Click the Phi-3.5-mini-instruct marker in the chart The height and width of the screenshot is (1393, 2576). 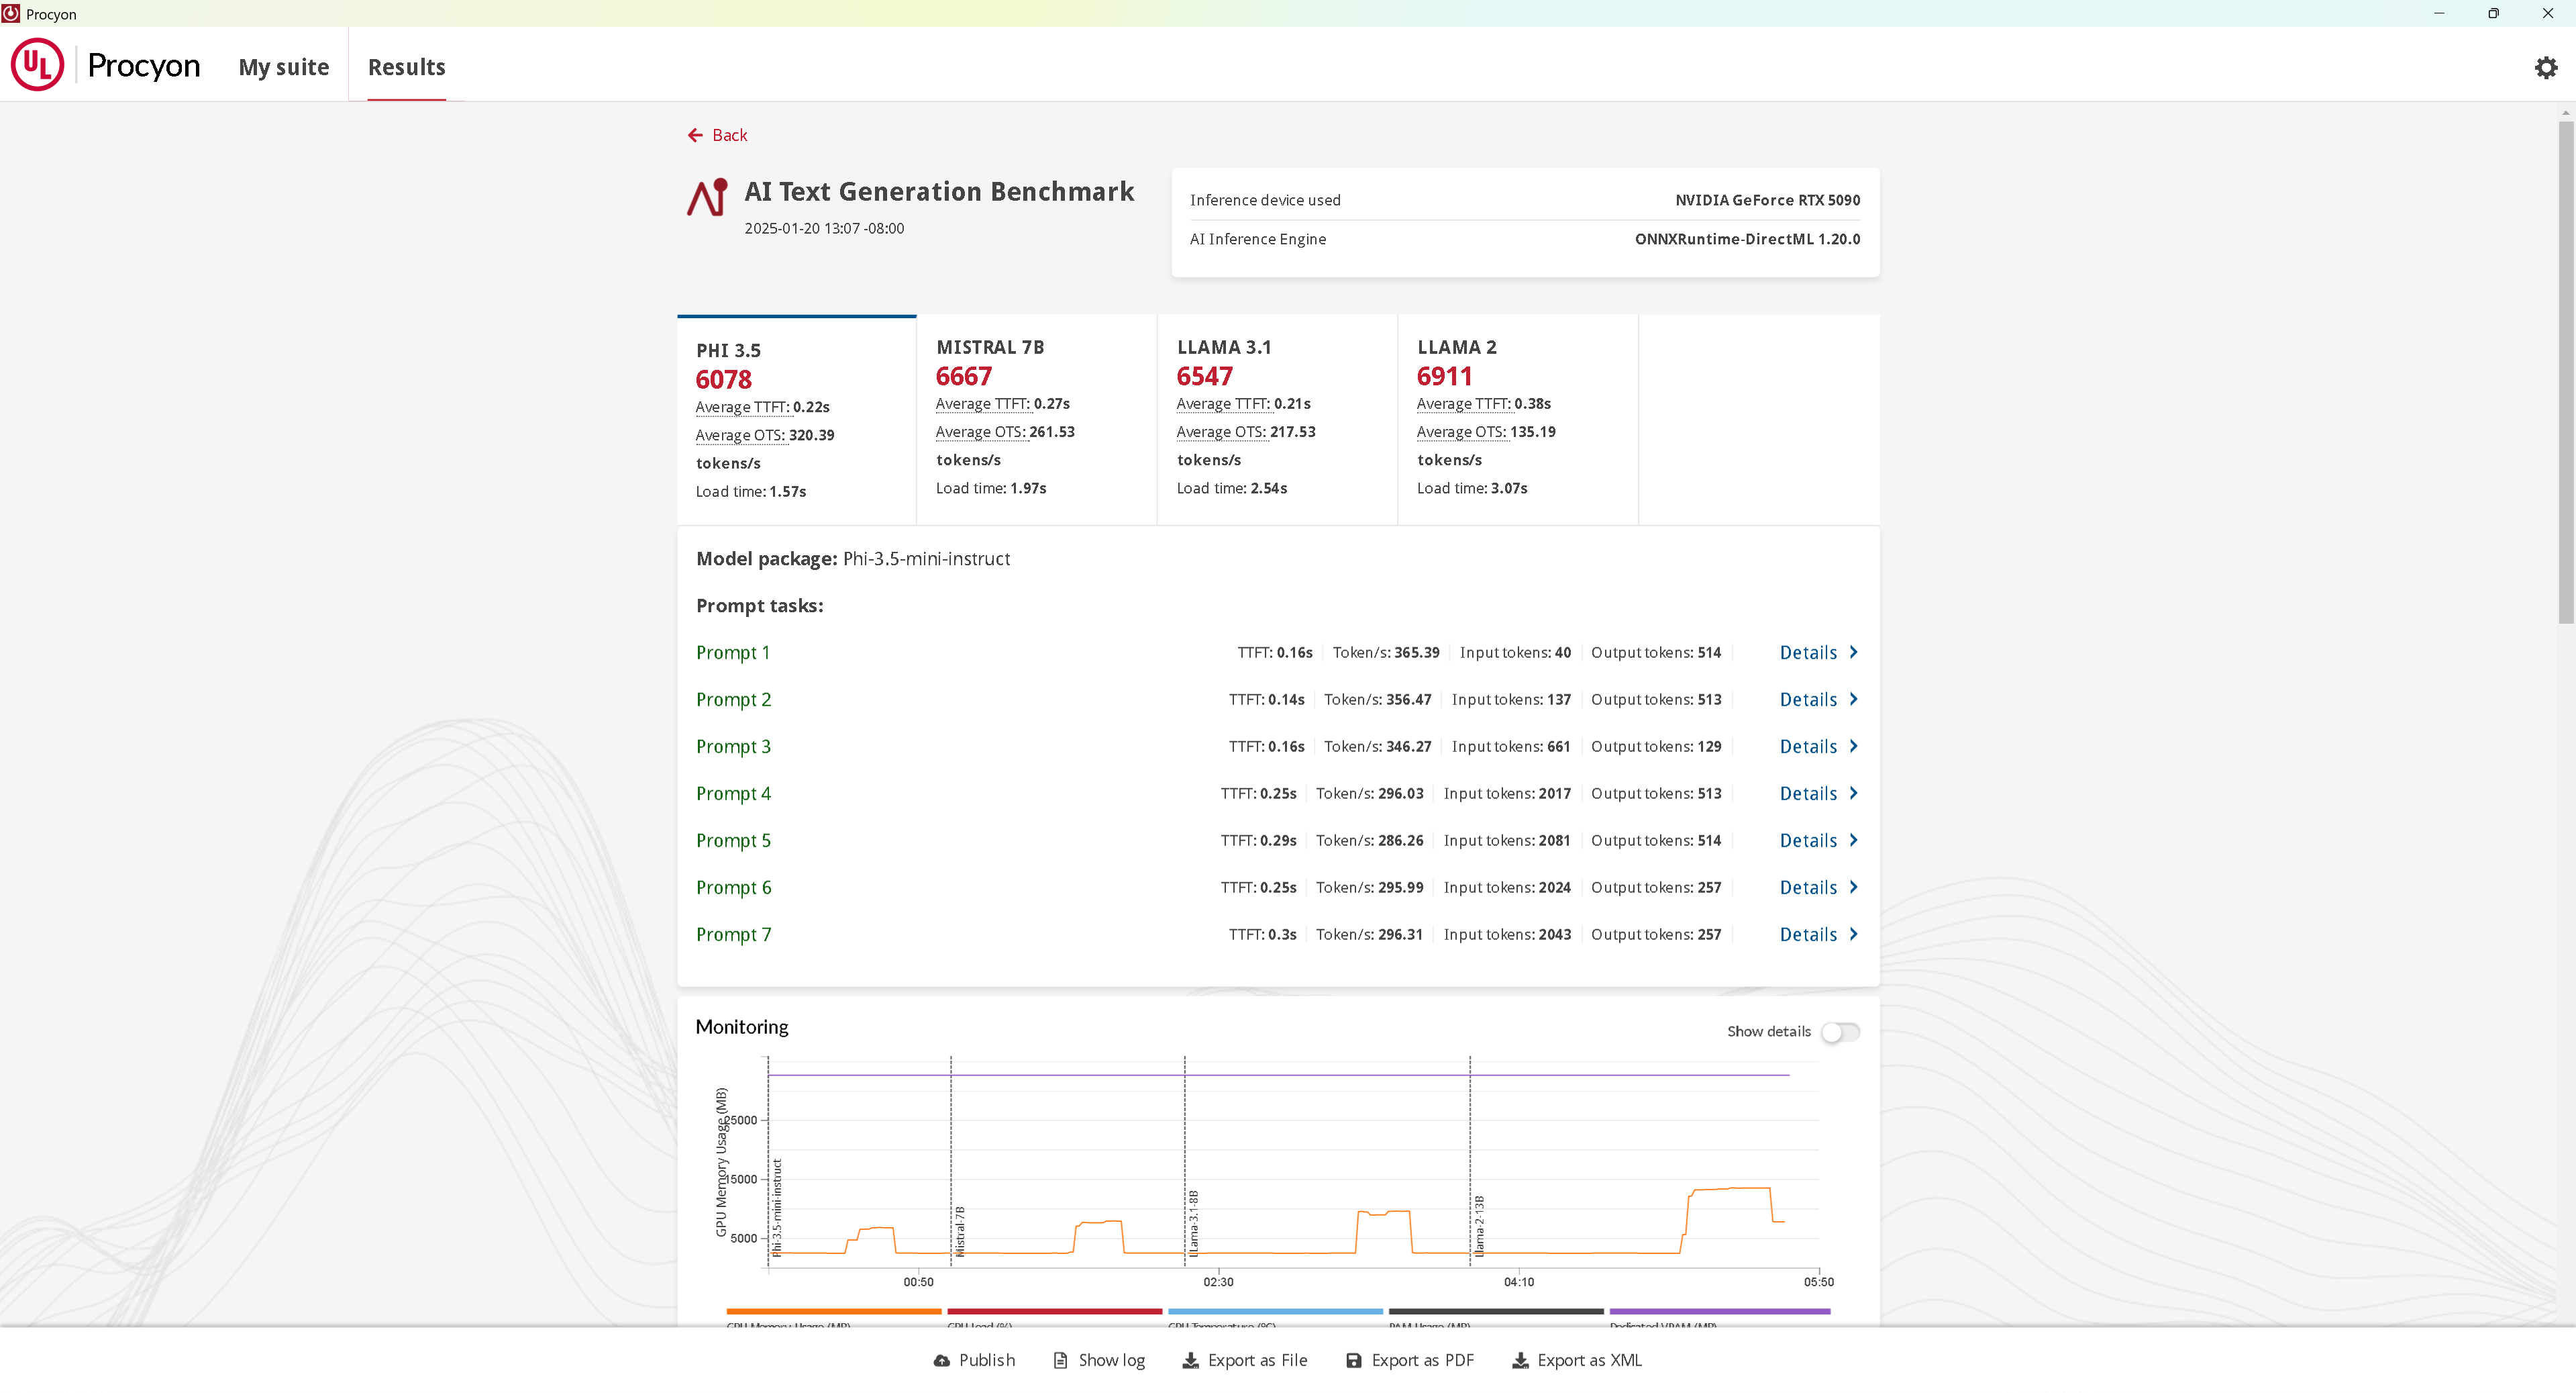[x=777, y=1207]
